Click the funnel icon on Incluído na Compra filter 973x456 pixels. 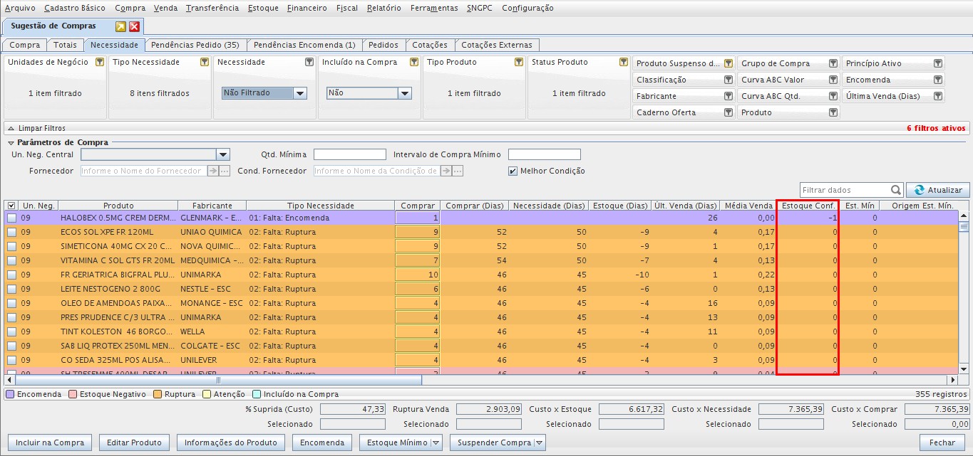(x=414, y=62)
